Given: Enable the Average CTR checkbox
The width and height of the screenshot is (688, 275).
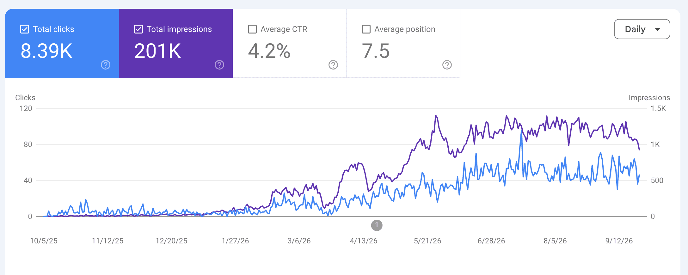Looking at the screenshot, I should coord(252,29).
